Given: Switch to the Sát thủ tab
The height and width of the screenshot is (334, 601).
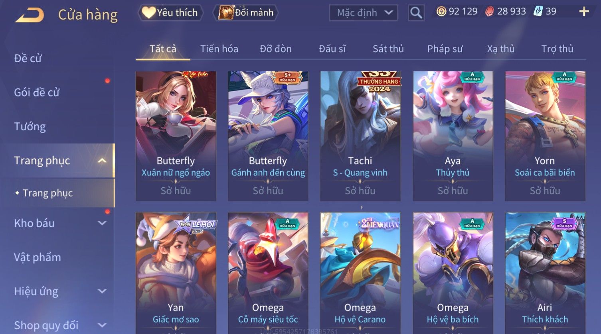Looking at the screenshot, I should tap(388, 49).
